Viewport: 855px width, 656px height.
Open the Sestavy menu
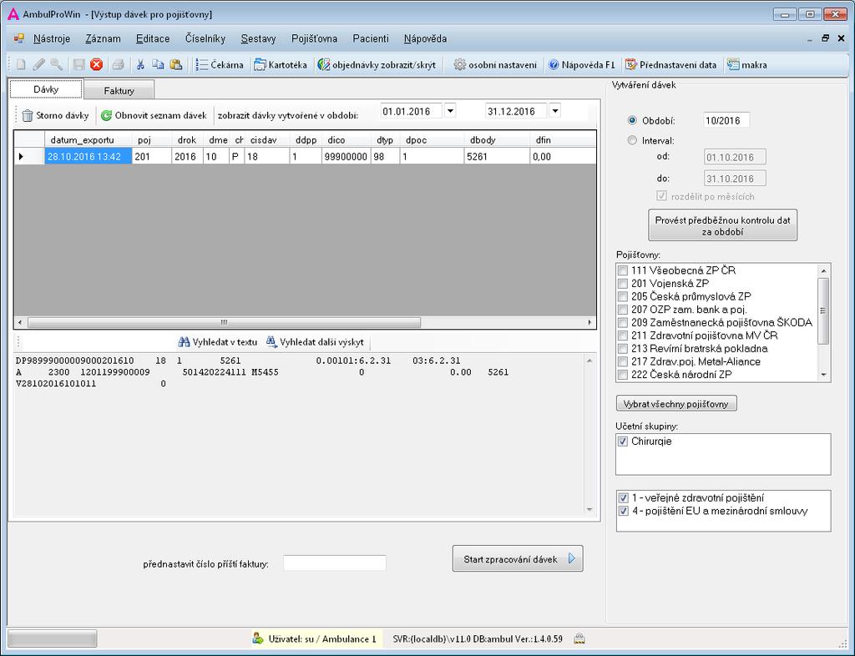click(259, 38)
